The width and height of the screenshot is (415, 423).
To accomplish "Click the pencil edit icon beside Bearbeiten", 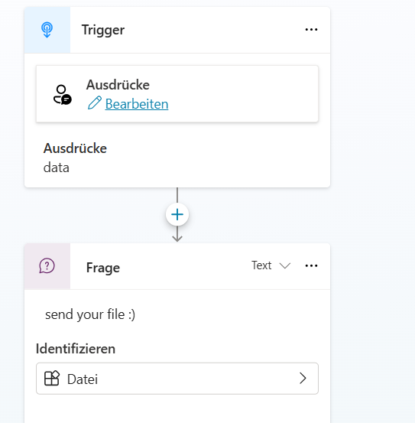I will click(95, 102).
